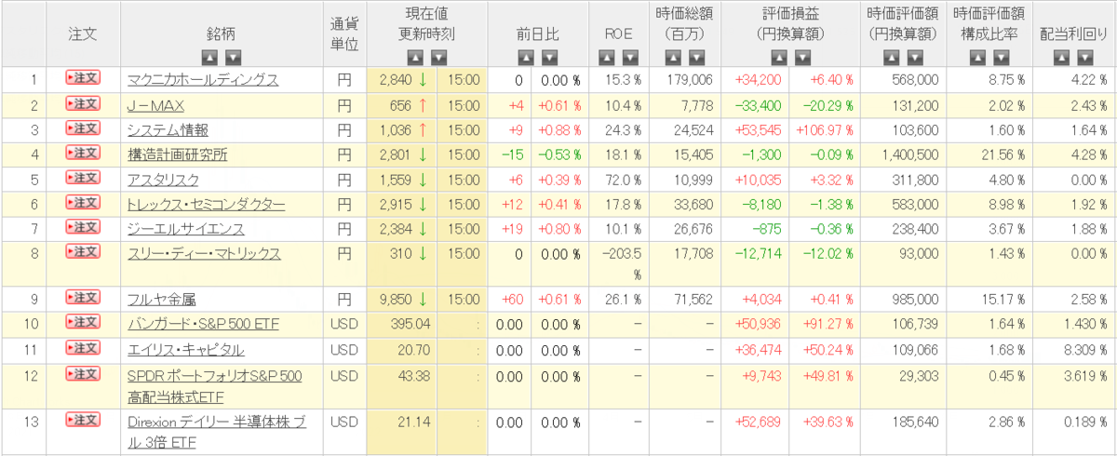This screenshot has width=1117, height=456.
Task: Sort 現在値 column descending with down arrow
Action: point(438,57)
